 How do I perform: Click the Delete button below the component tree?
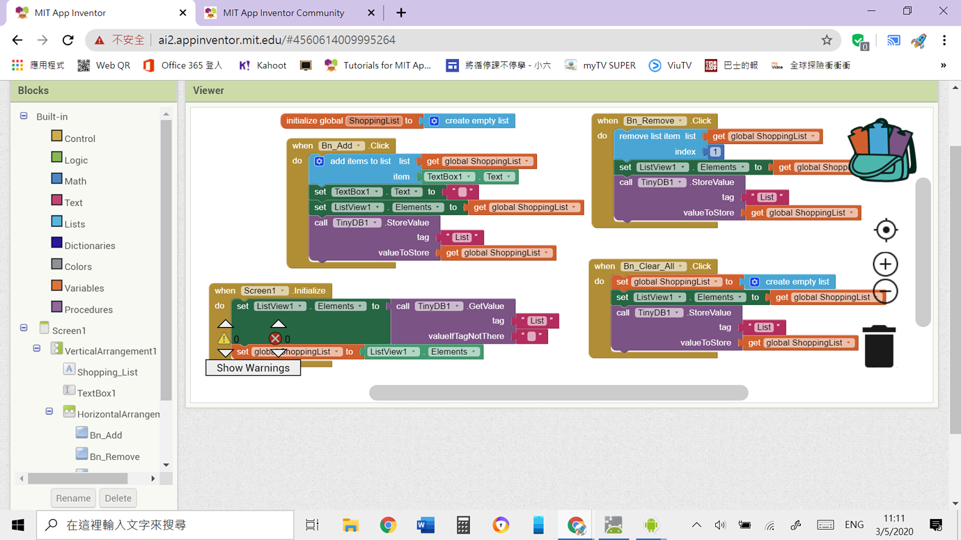pyautogui.click(x=118, y=498)
